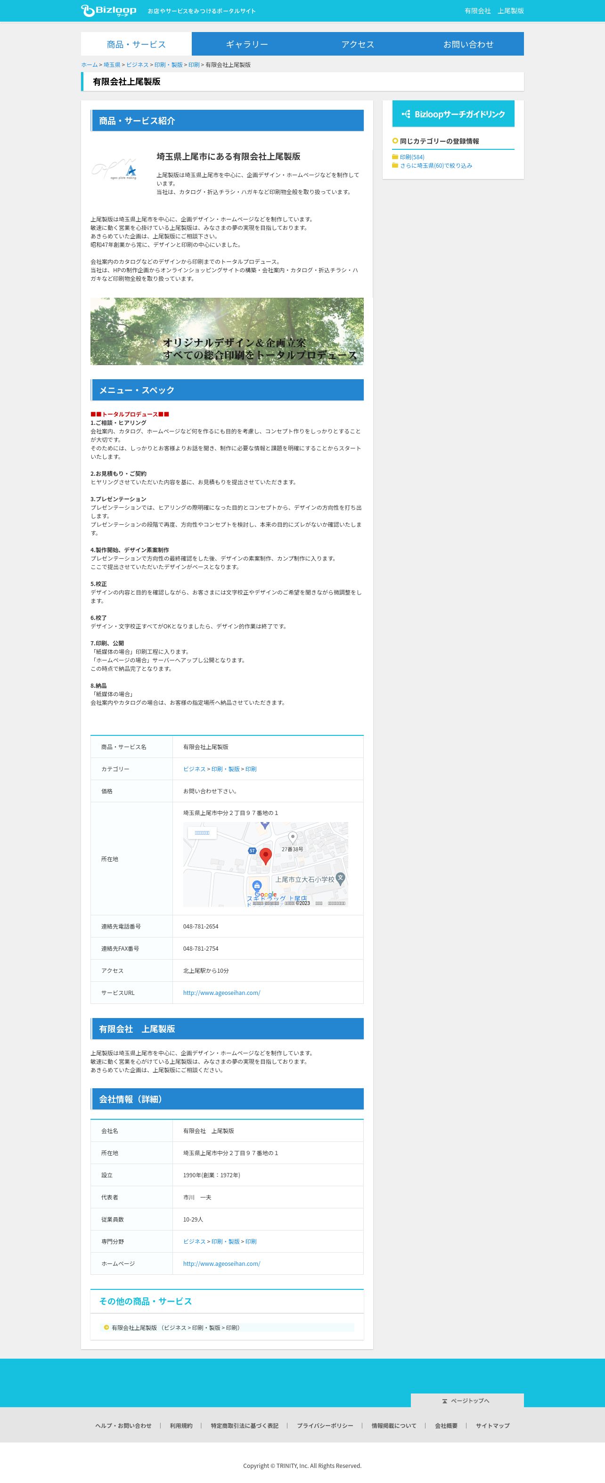Click FAX number 048-781-2754
The width and height of the screenshot is (605, 1483).
click(201, 948)
